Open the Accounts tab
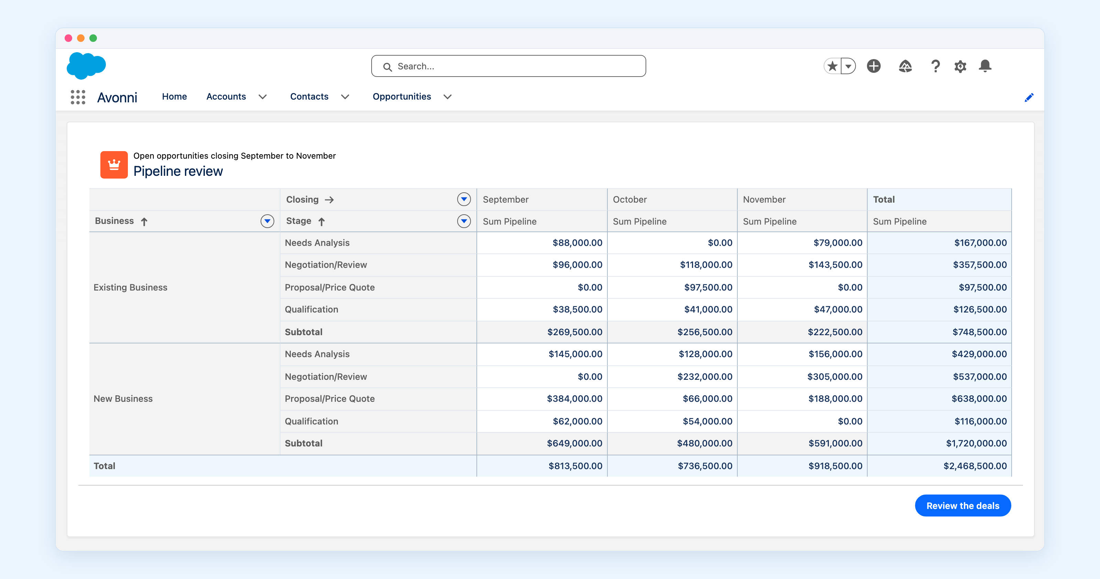 click(x=226, y=96)
